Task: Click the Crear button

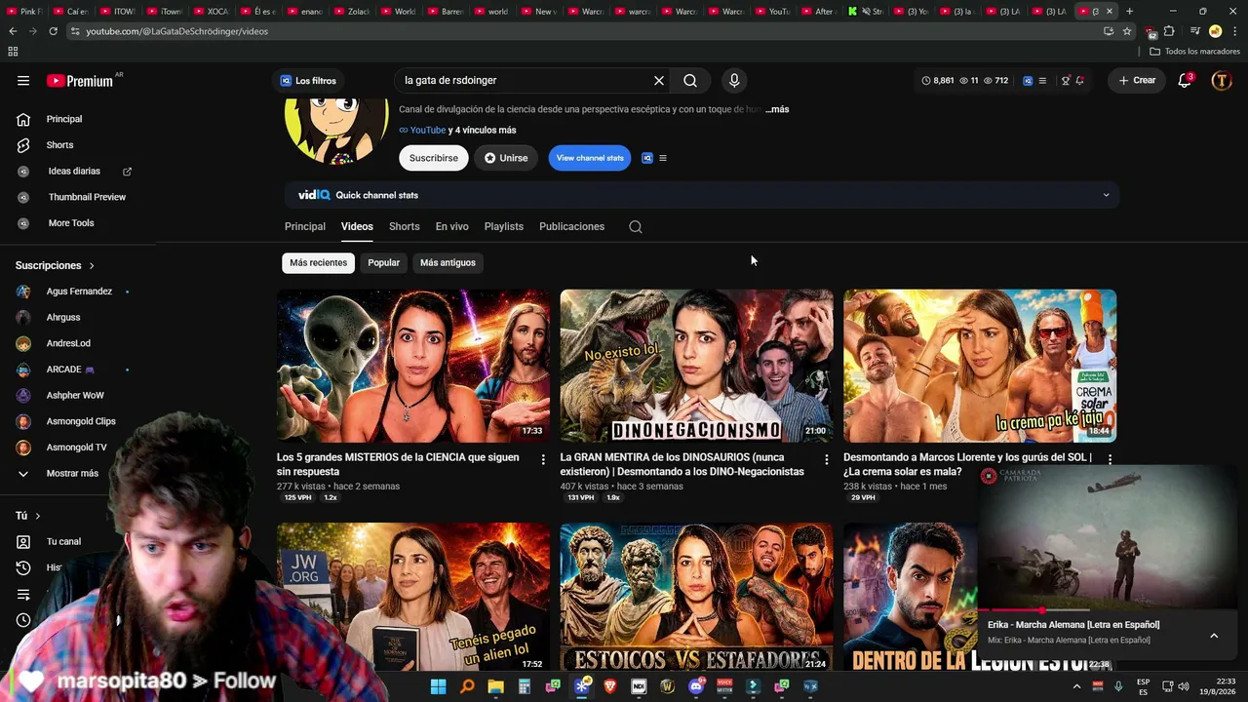Action: [1137, 81]
